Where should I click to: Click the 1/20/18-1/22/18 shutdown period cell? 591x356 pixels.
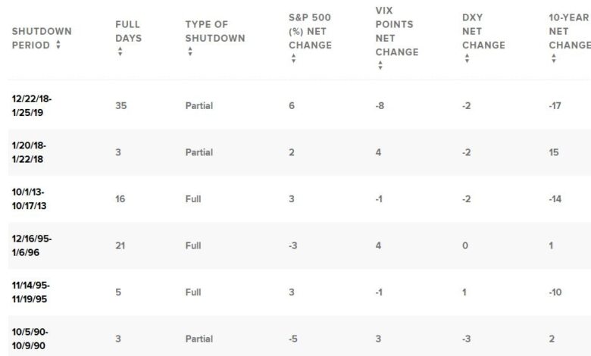click(x=30, y=152)
